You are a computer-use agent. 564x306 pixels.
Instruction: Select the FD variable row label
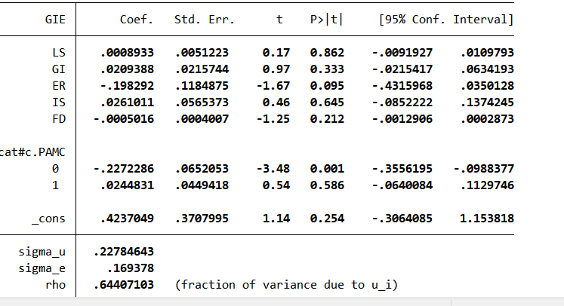pos(58,119)
